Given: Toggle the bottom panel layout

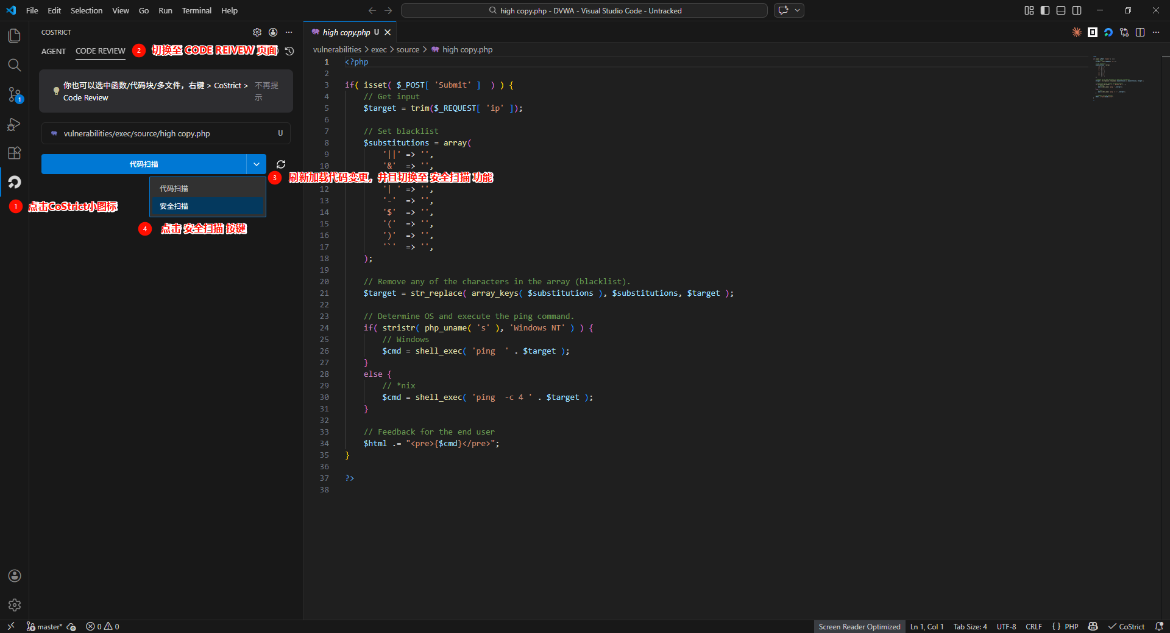Looking at the screenshot, I should point(1061,10).
